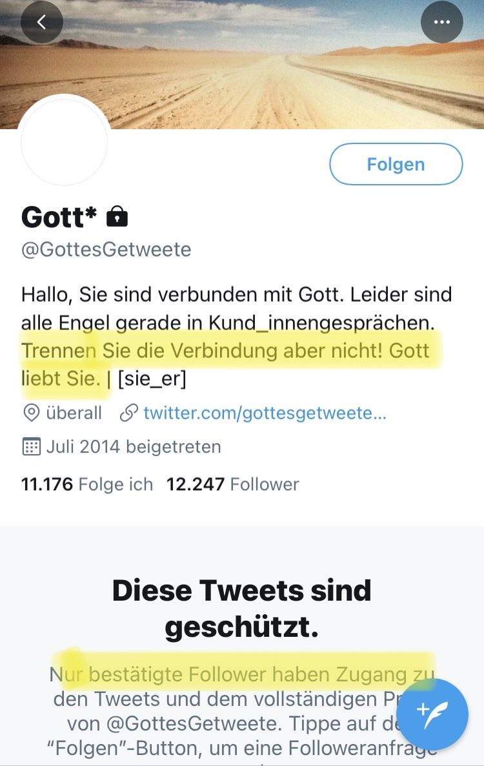
Task: Click the @GottesGetweete handle
Action: [x=106, y=250]
